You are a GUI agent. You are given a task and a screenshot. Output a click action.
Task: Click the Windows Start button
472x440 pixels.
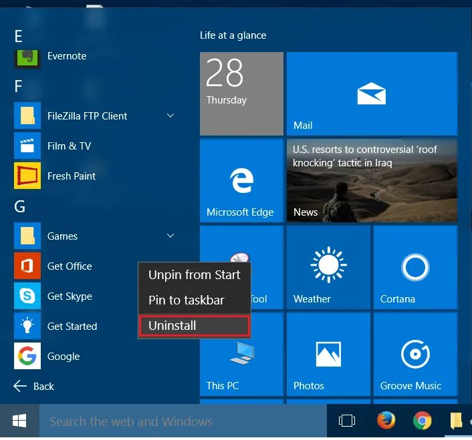click(19, 421)
